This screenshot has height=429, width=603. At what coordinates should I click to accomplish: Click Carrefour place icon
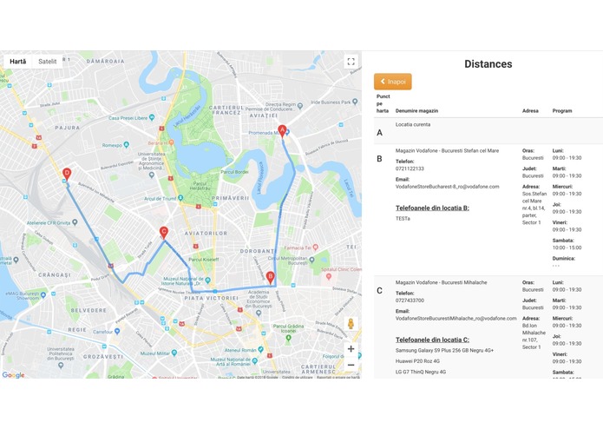pos(117,331)
